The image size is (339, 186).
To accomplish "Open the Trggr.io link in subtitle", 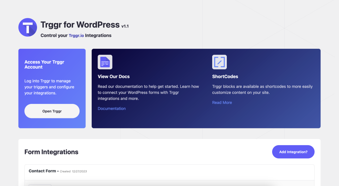I will point(76,36).
